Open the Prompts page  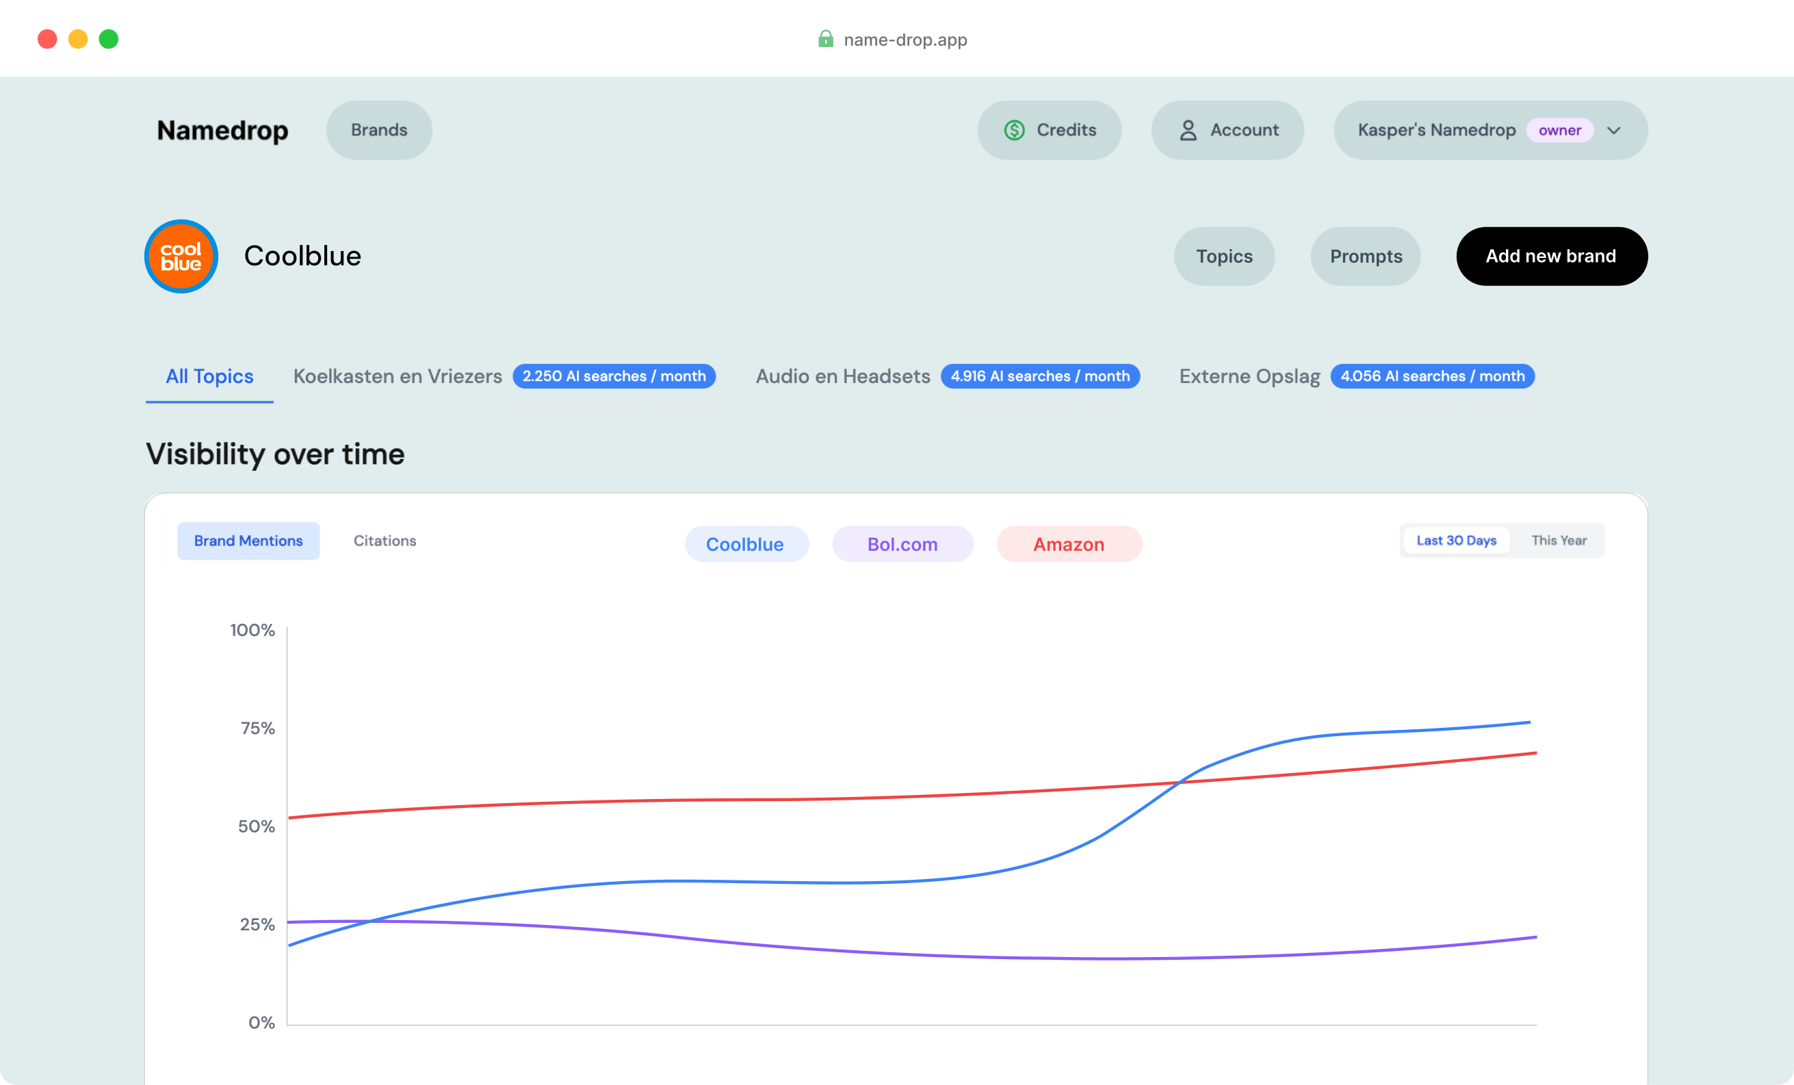1365,257
